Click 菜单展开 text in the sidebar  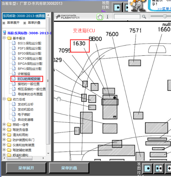[13, 23]
